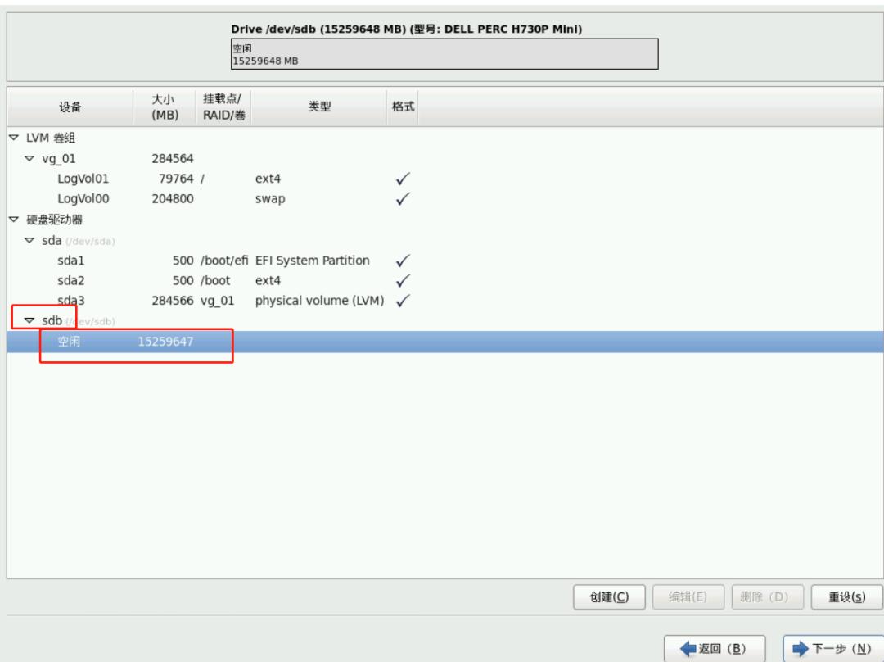
Task: Click format checkmark for sda1
Action: tap(403, 261)
